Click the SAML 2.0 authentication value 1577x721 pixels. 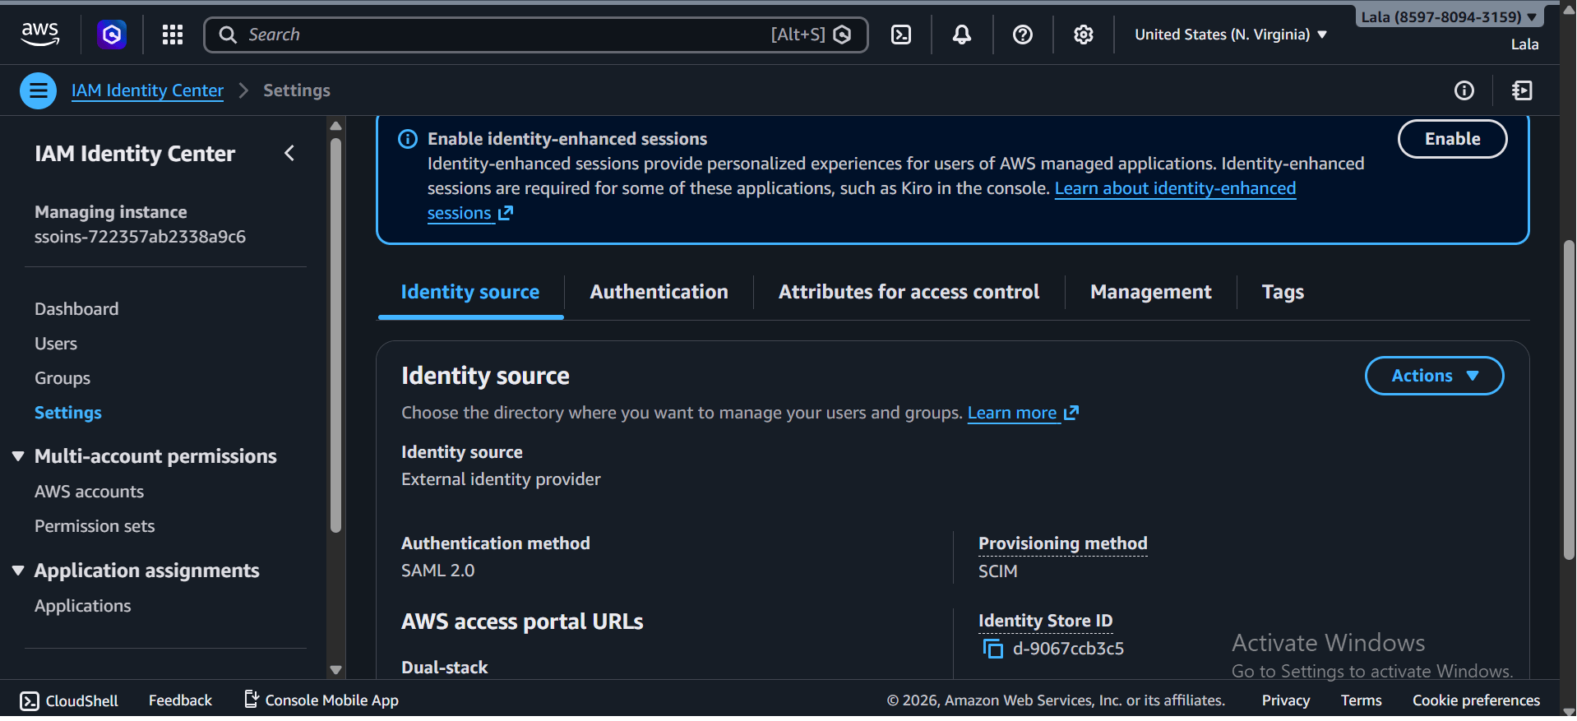point(438,571)
